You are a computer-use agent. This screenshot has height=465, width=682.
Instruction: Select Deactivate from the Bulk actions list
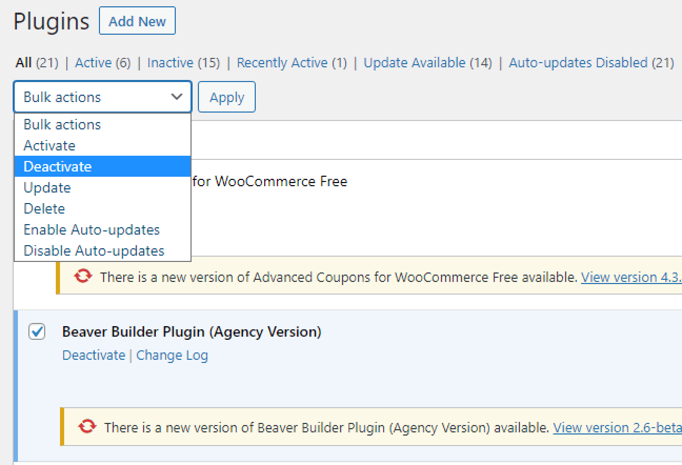(x=58, y=166)
